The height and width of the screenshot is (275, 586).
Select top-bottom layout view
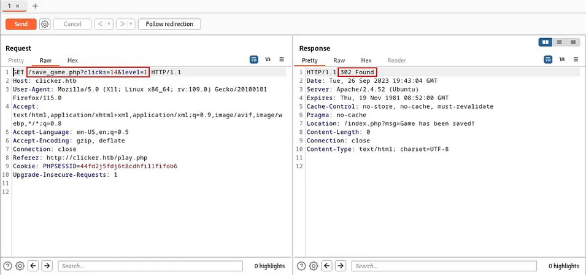click(560, 42)
